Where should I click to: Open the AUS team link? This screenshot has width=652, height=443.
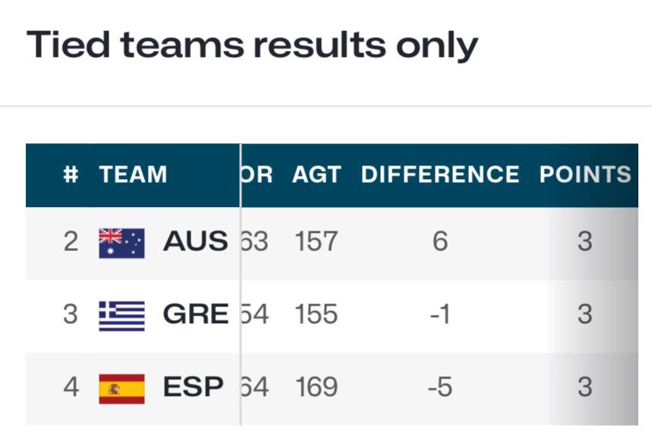195,241
